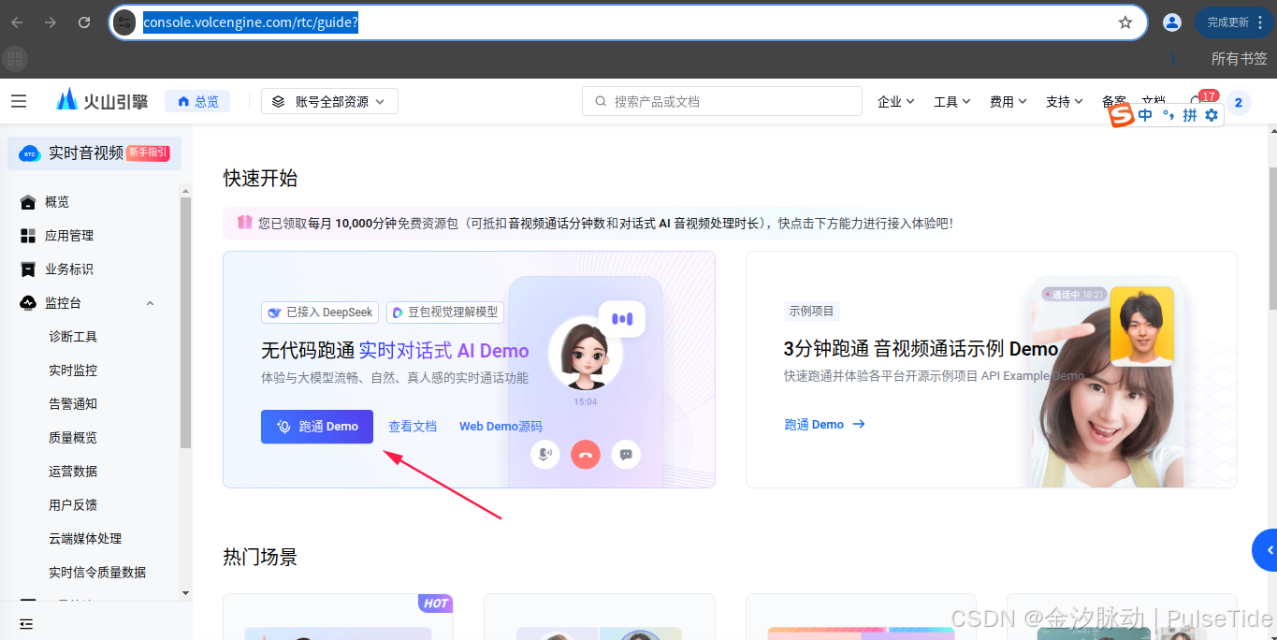The image size is (1277, 640).
Task: Reload the page with the refresh icon
Action: coord(84,22)
